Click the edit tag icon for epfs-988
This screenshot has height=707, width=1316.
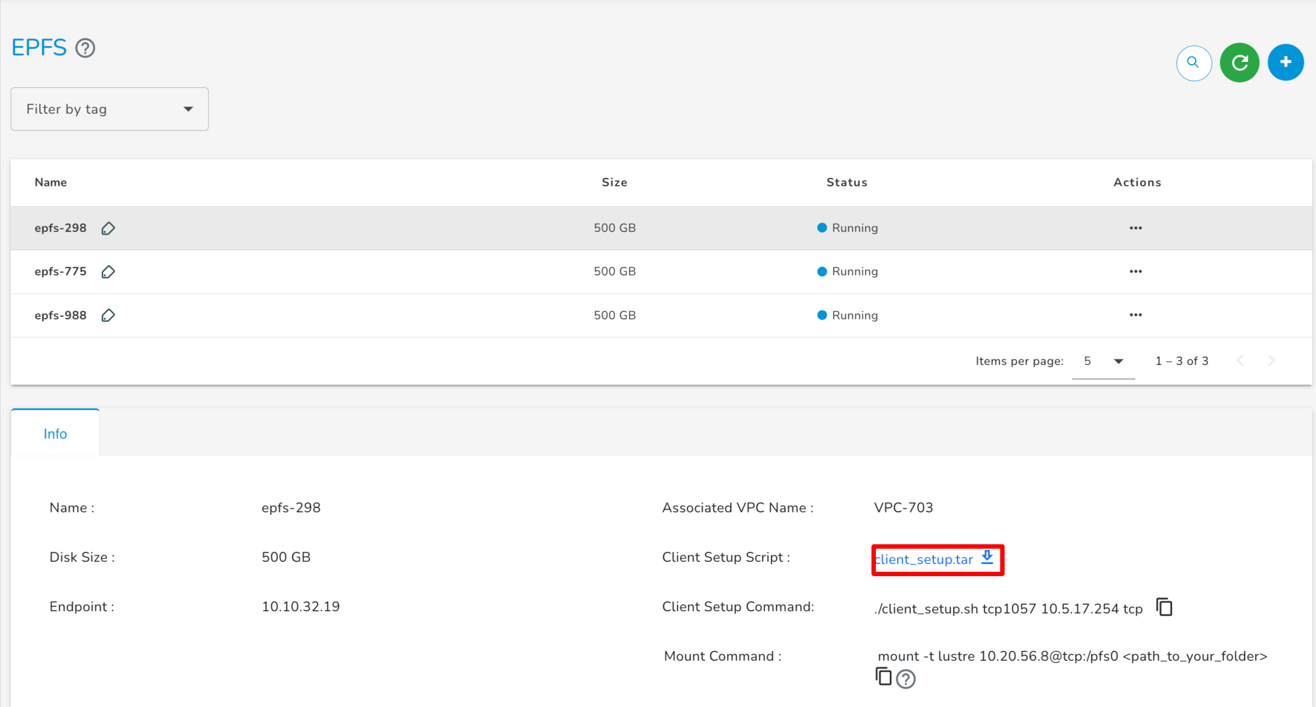pyautogui.click(x=108, y=315)
